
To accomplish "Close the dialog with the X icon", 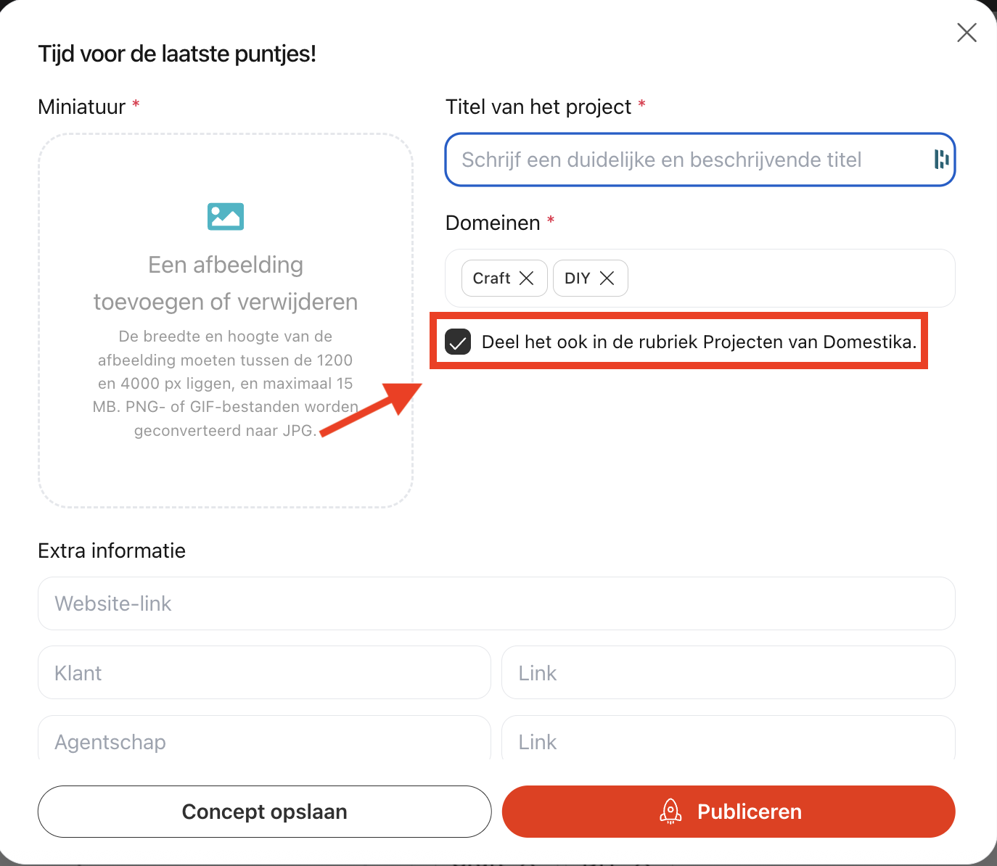I will tap(967, 33).
